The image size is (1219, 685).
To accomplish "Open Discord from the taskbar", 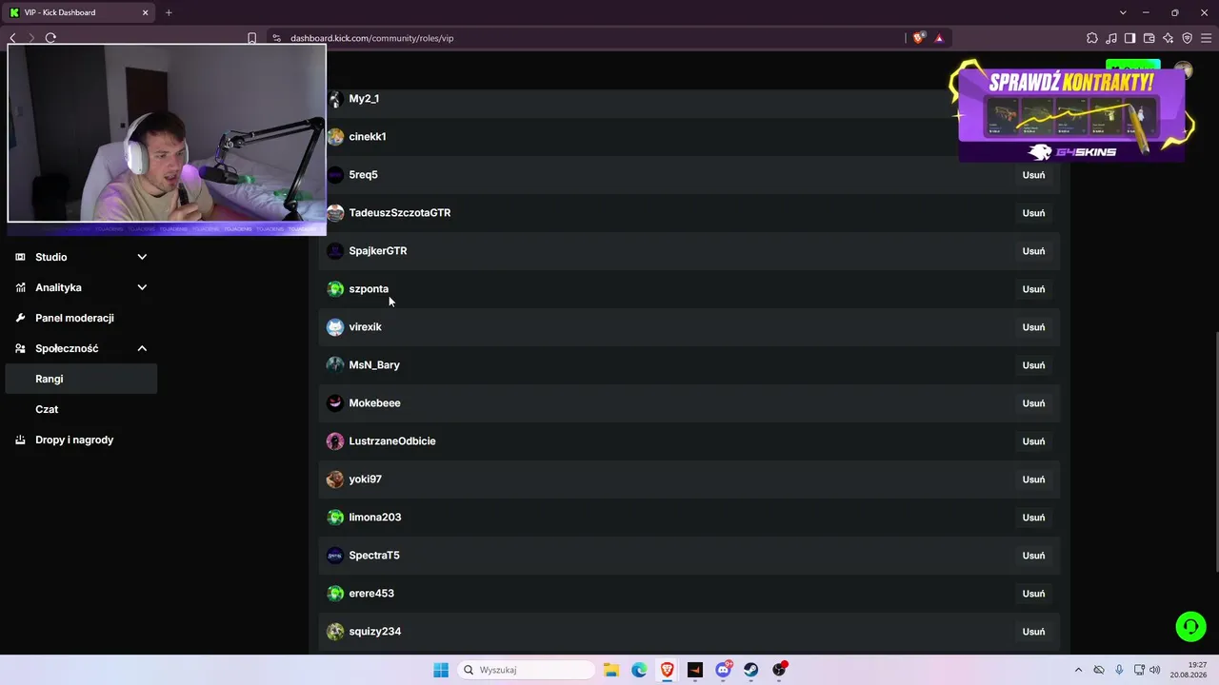I will 724,670.
